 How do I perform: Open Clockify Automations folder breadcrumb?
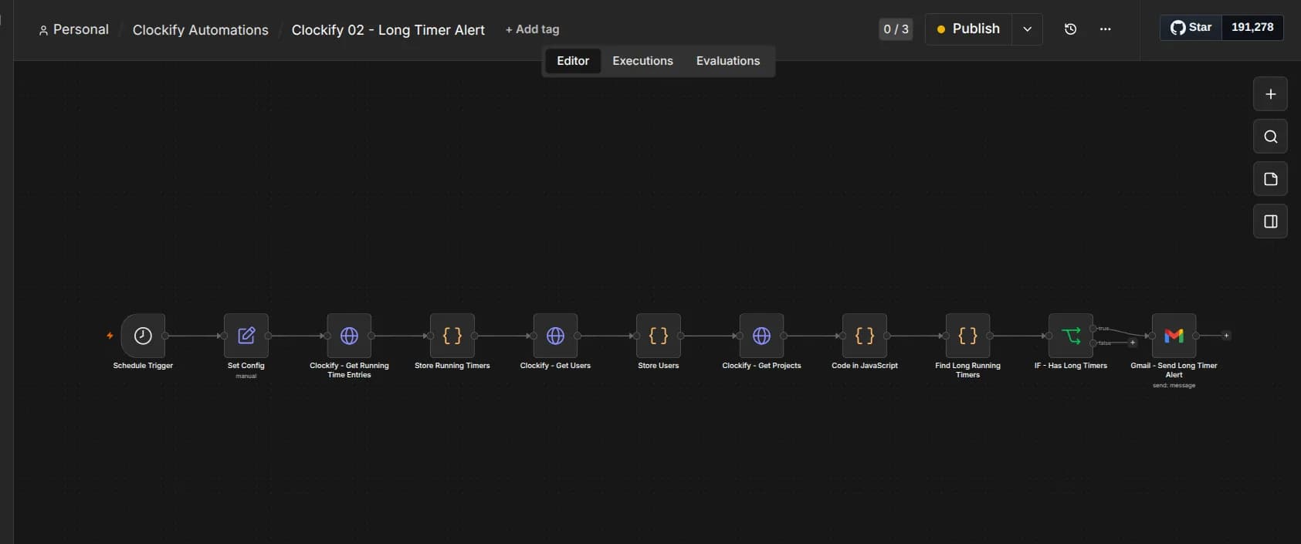pos(201,30)
